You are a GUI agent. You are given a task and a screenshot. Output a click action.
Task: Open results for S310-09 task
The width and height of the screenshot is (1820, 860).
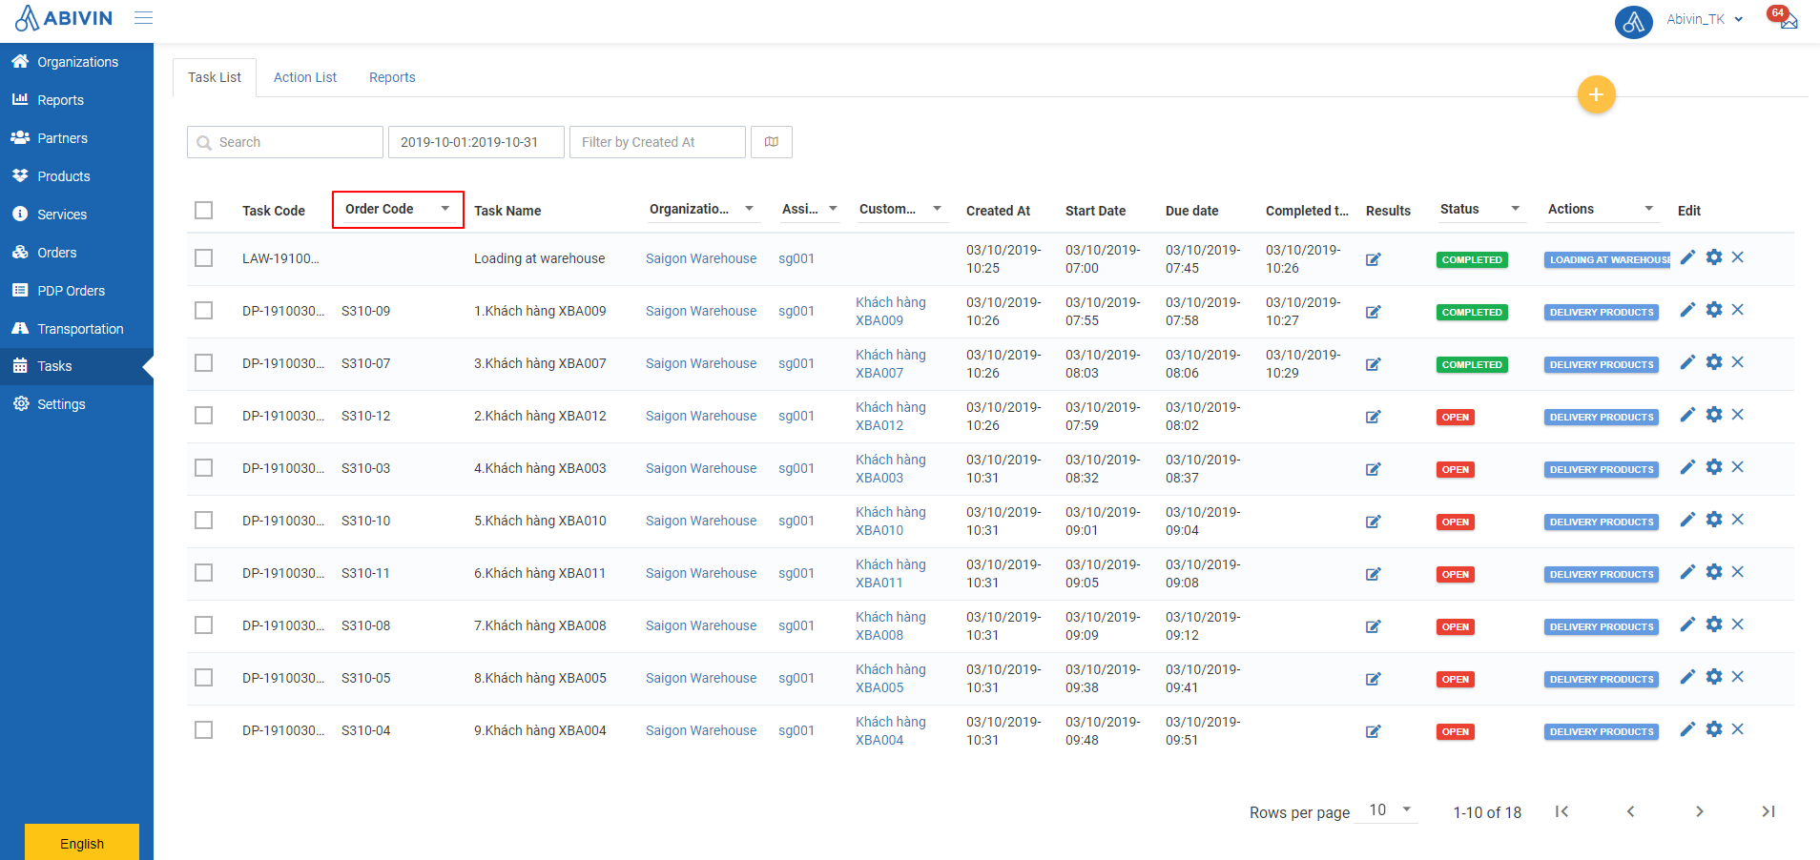(x=1373, y=312)
